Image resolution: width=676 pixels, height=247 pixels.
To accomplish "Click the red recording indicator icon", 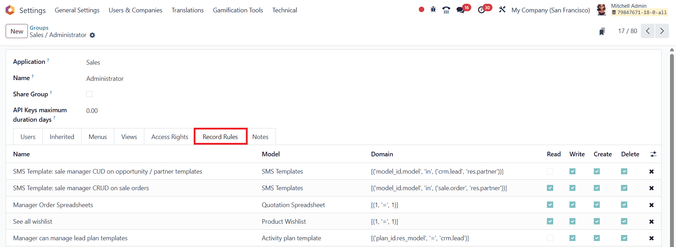I will coord(421,10).
